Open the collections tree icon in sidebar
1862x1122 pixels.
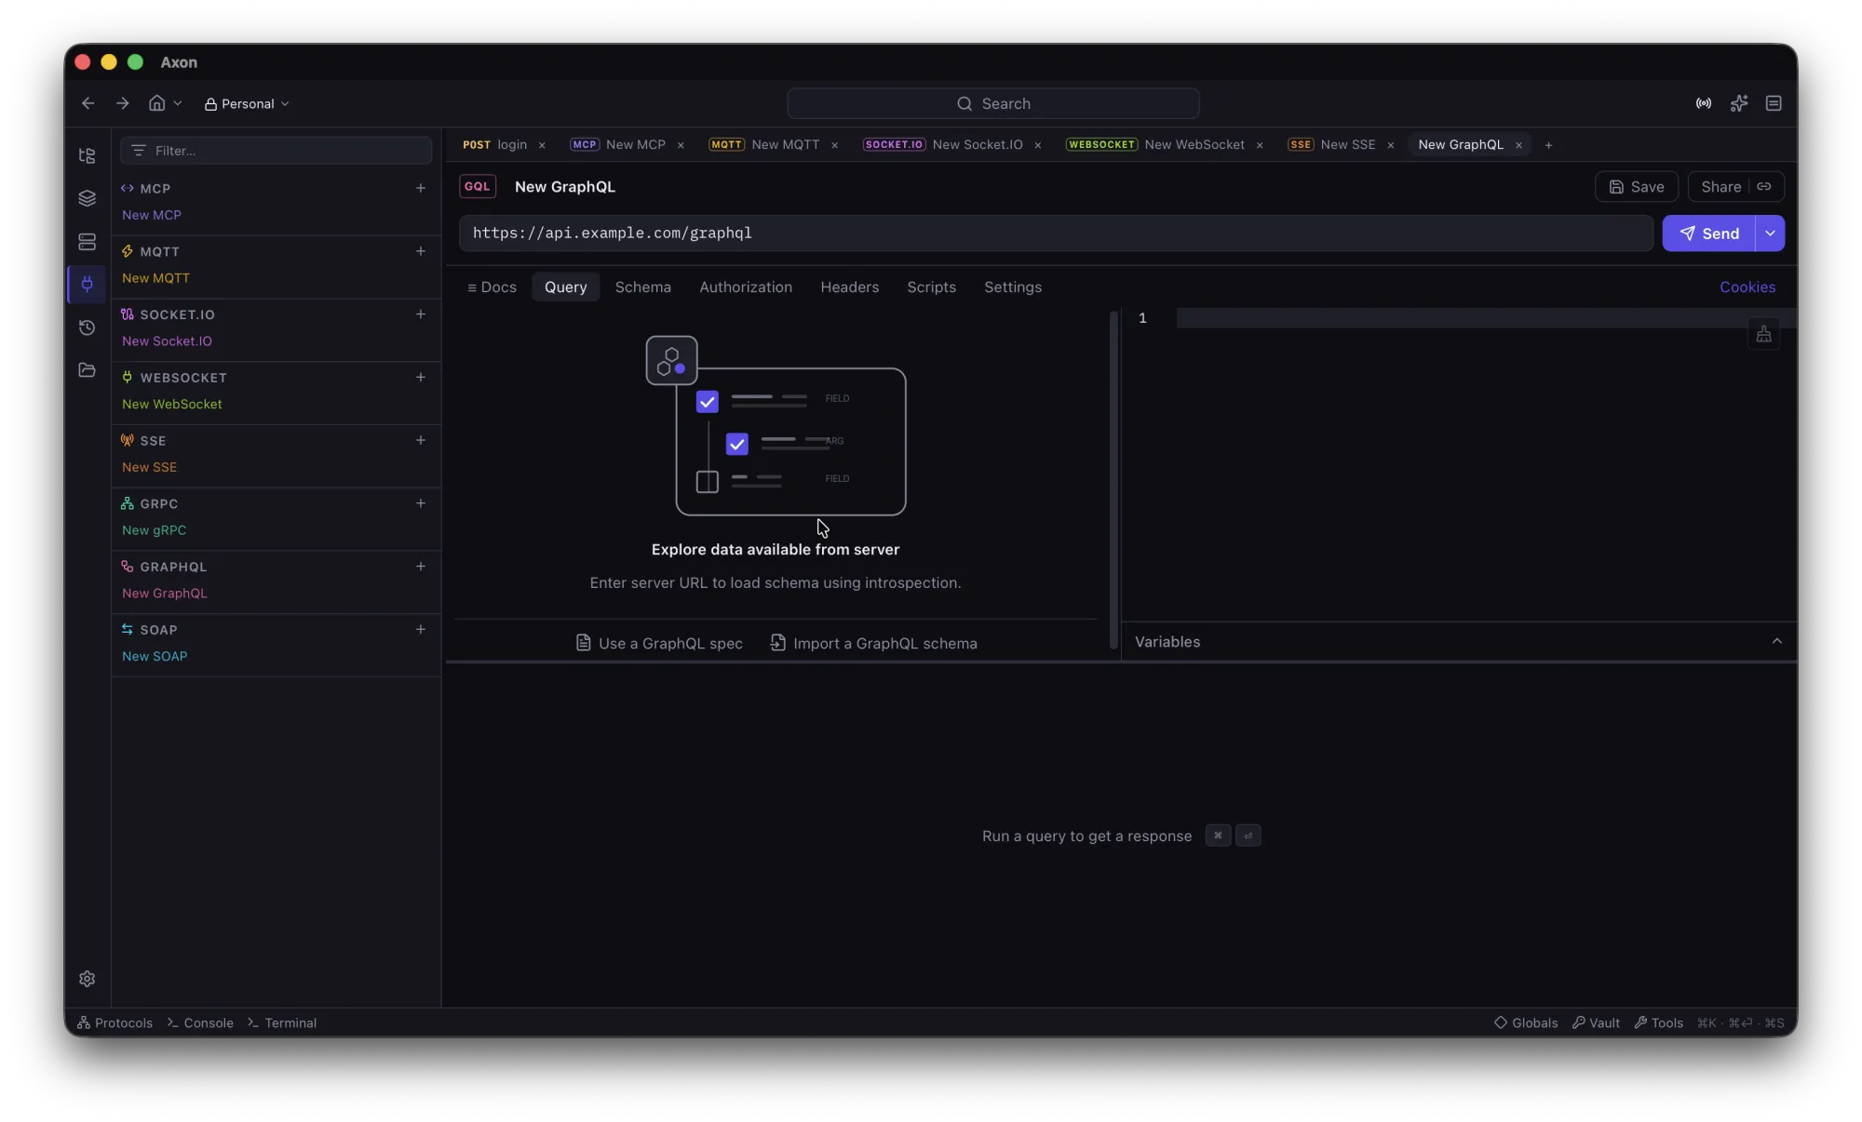tap(87, 155)
